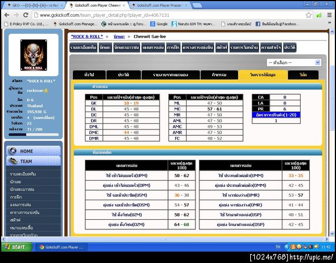
Task: Open นักเตะ in the left sidebar list
Action: tap(16, 182)
